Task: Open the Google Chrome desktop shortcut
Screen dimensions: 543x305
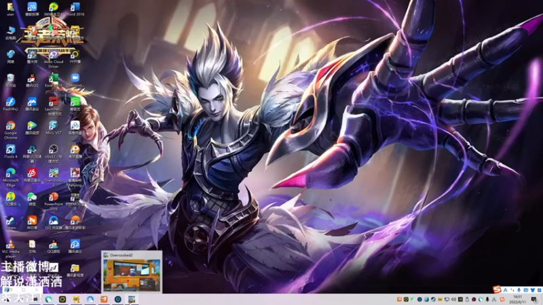Action: point(10,130)
